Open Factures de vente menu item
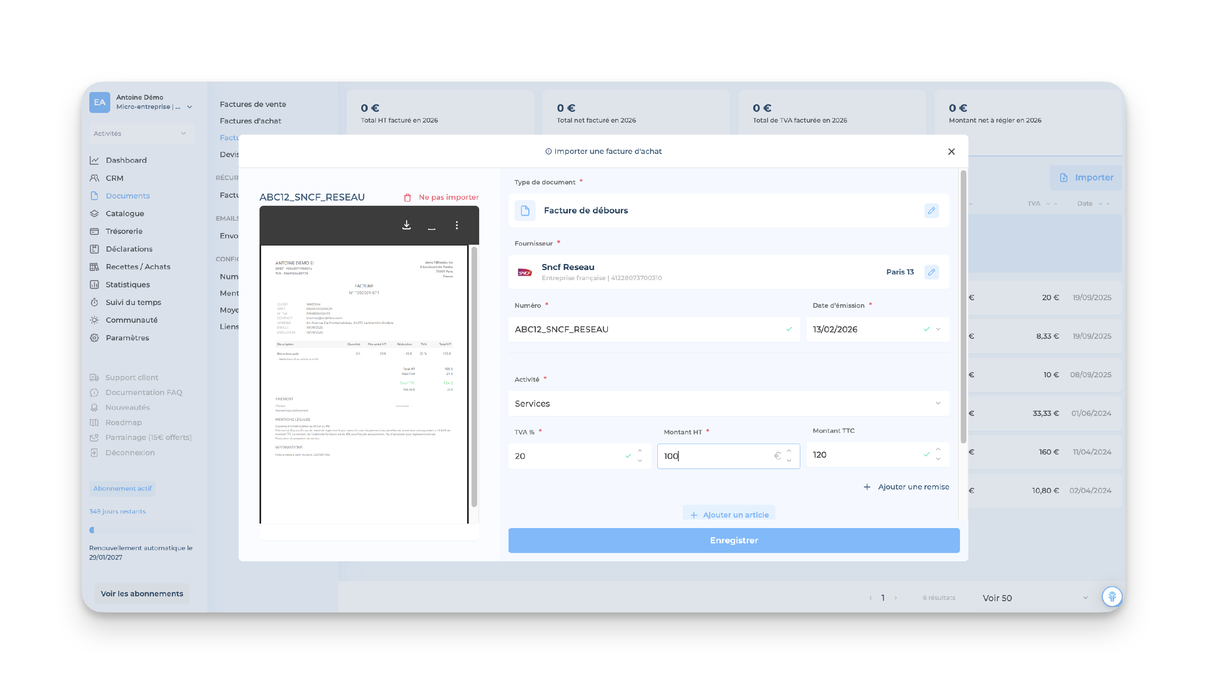This screenshot has width=1207, height=694. point(252,104)
